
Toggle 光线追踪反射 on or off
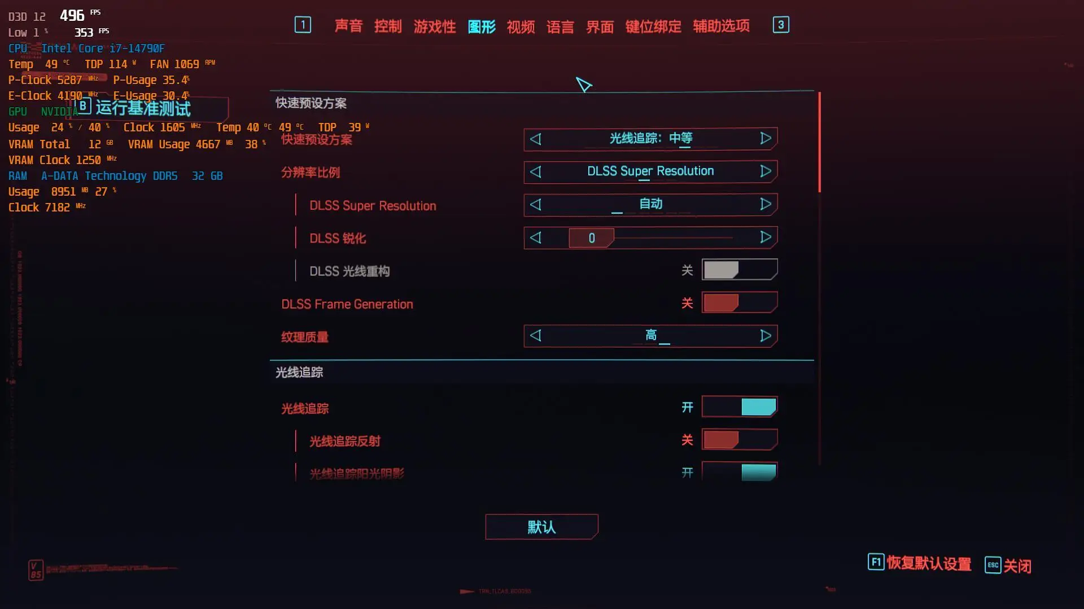click(x=739, y=440)
